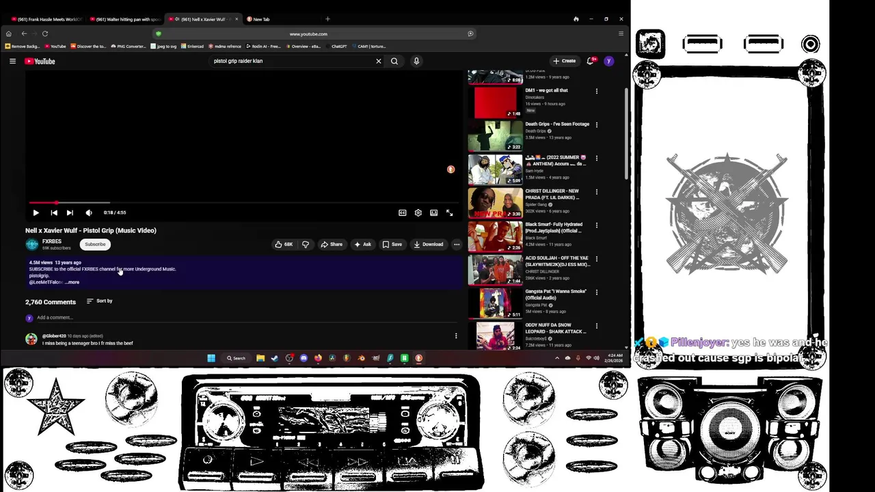Screen dimensions: 875x492
Task: Subscribe to the FXRBES channel
Action: [95, 244]
